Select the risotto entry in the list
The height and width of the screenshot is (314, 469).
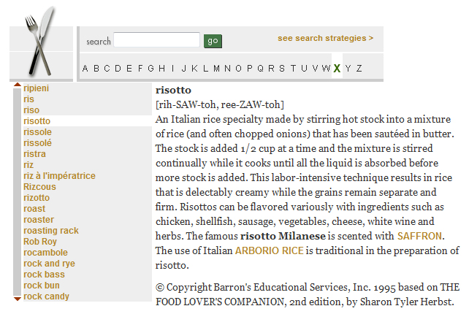[37, 121]
